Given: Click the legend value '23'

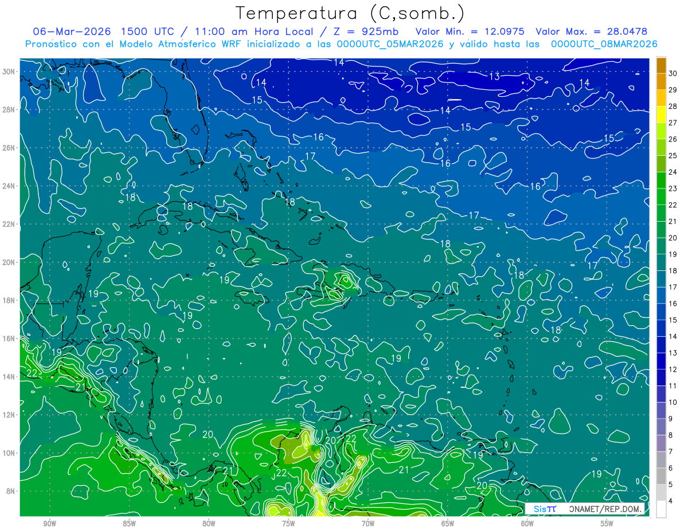Looking at the screenshot, I should click(673, 188).
